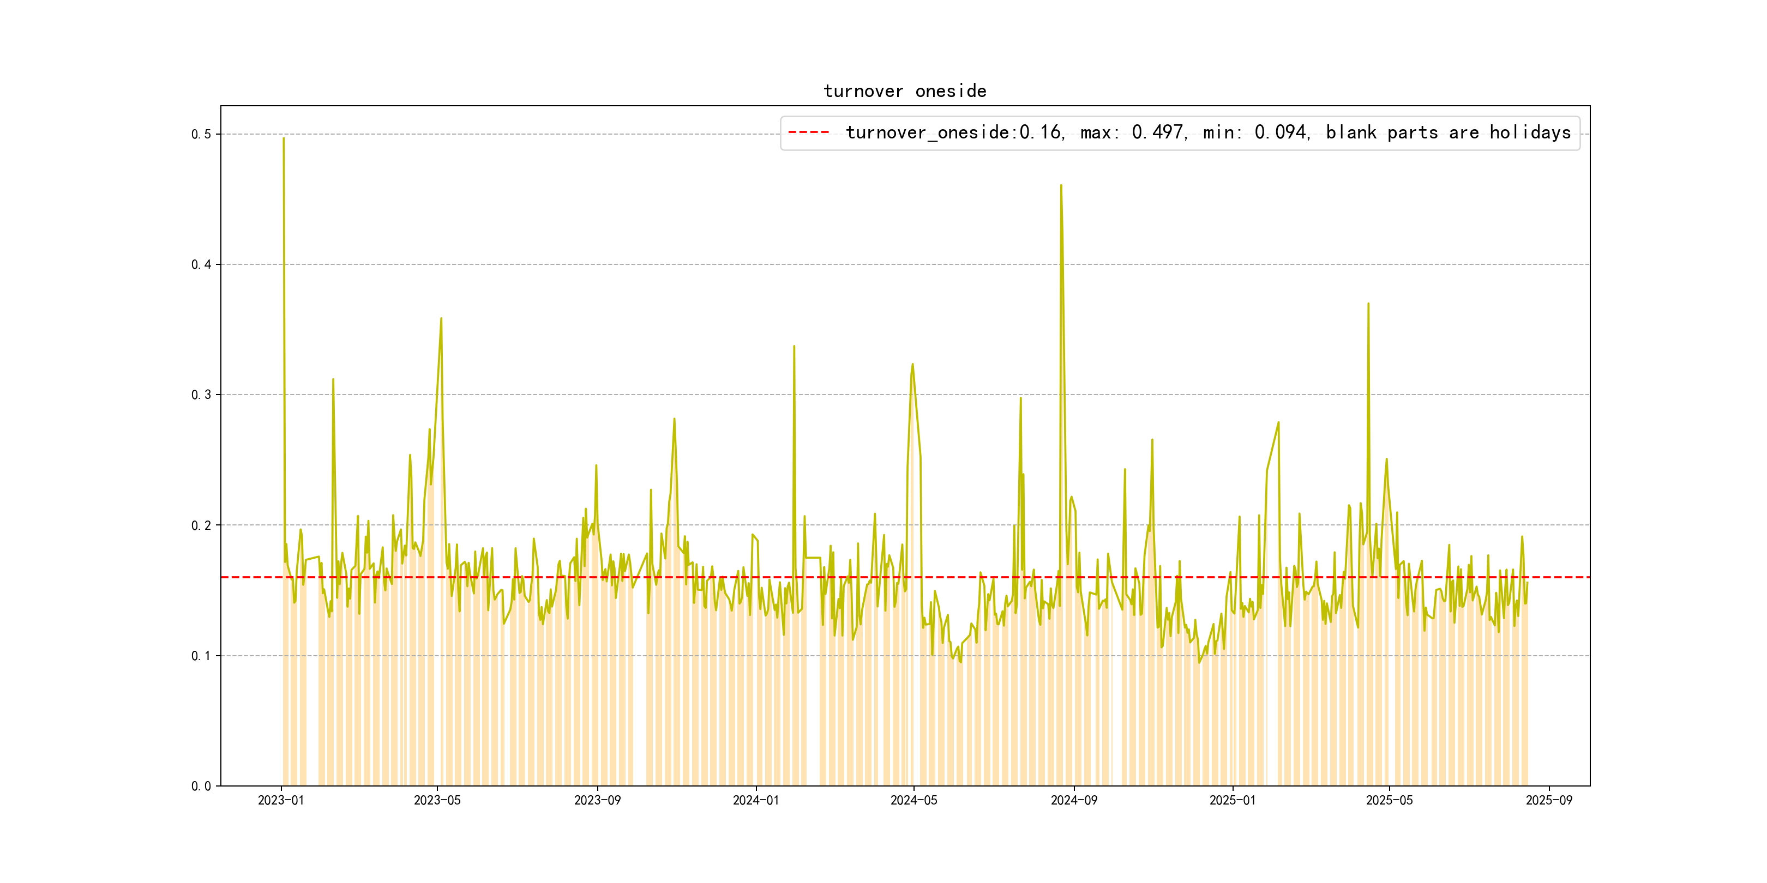The width and height of the screenshot is (1767, 883).
Task: Click the 0.1 y-axis tick label
Action: pyautogui.click(x=201, y=656)
